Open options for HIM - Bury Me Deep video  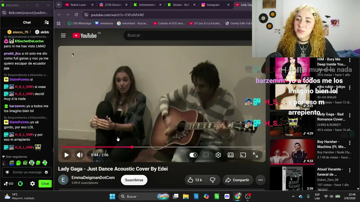click(x=350, y=60)
